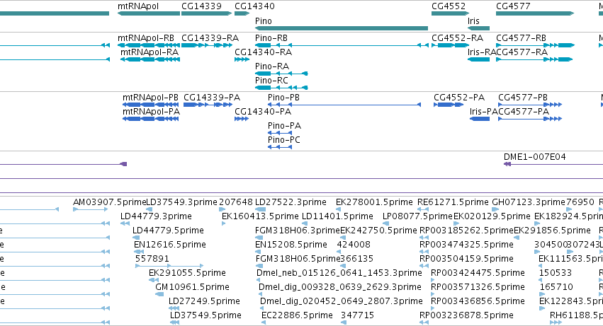Select the CG4552 gene label
The width and height of the screenshot is (603, 326).
pyautogui.click(x=449, y=6)
